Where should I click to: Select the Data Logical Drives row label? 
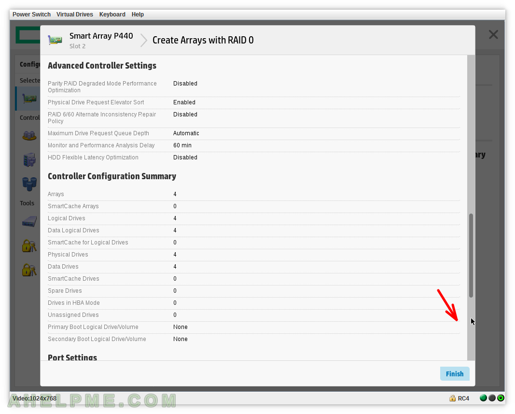[73, 230]
